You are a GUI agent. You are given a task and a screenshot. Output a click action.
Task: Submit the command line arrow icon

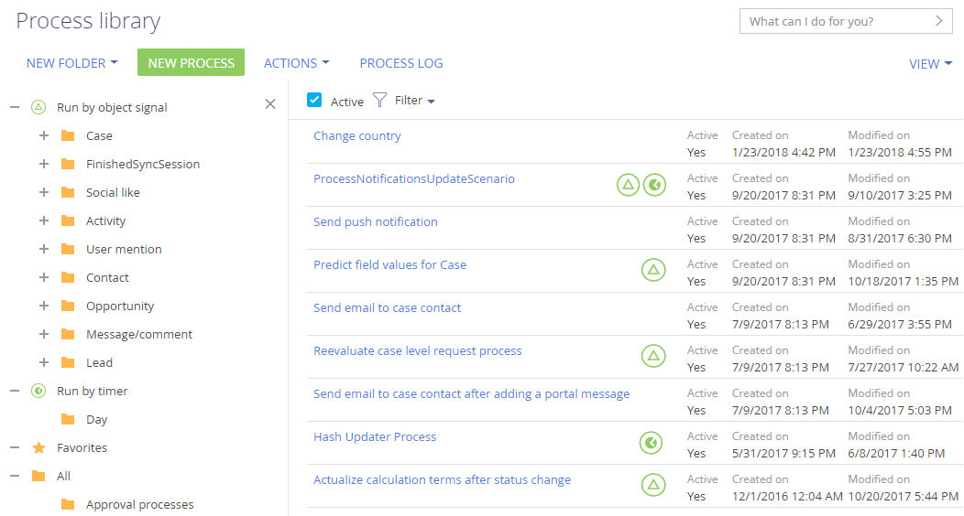coord(938,21)
